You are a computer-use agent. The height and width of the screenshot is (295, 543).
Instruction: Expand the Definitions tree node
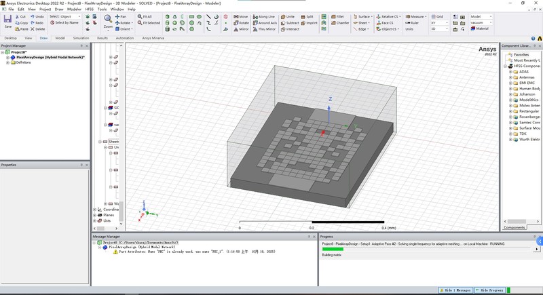pyautogui.click(x=7, y=62)
